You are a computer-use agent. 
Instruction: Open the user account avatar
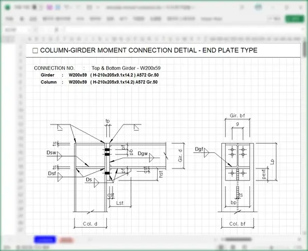(x=258, y=7)
